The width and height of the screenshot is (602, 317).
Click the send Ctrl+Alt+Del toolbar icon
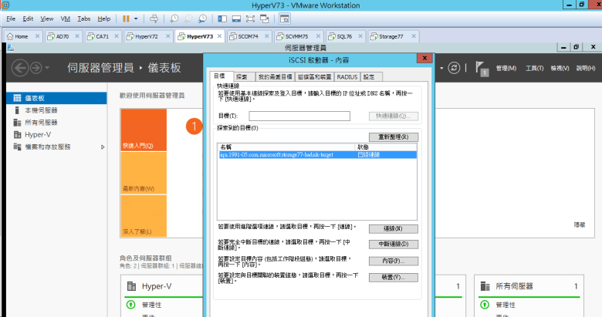154,18
